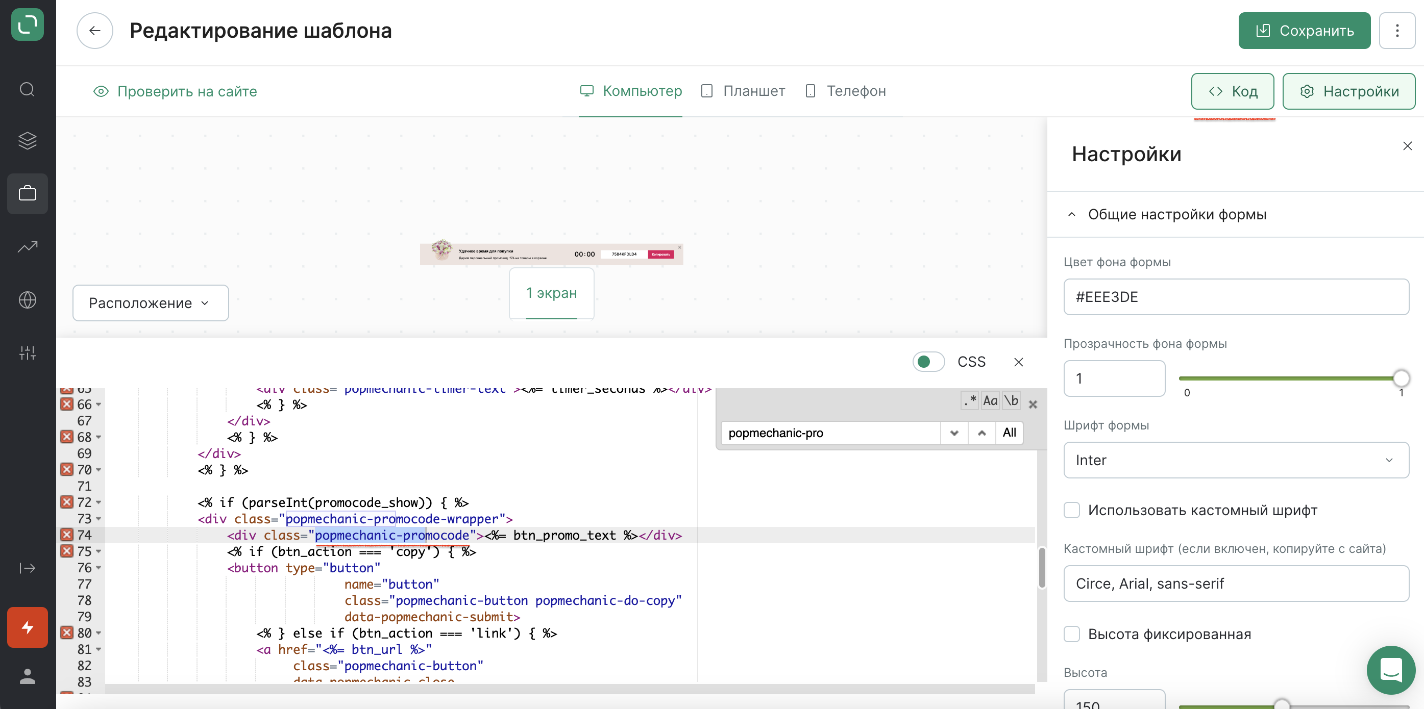Click the Высота value field 150
The height and width of the screenshot is (709, 1424).
point(1114,701)
